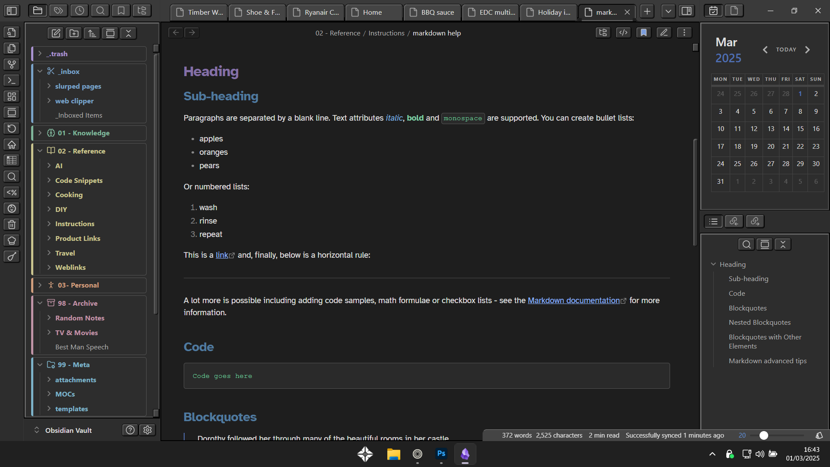Click the chef hat ribbon icon
The height and width of the screenshot is (467, 830).
(x=12, y=240)
